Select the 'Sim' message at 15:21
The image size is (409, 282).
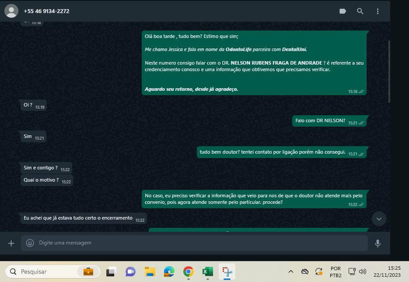pos(33,137)
